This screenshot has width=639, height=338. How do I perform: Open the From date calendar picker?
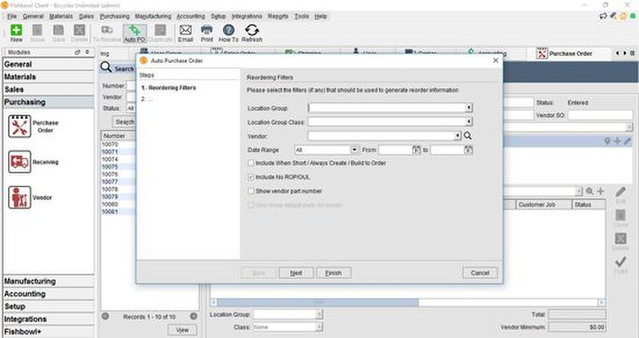pos(416,150)
